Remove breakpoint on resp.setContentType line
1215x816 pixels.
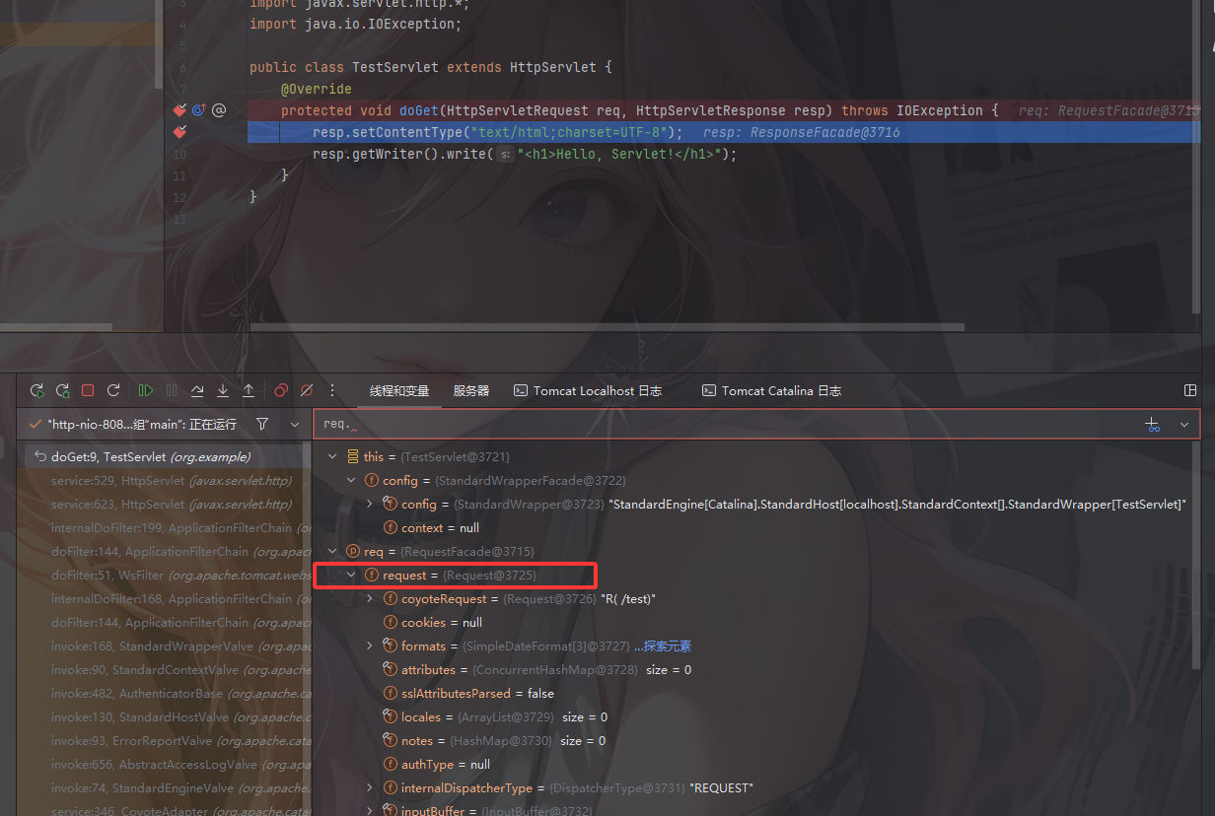click(179, 132)
